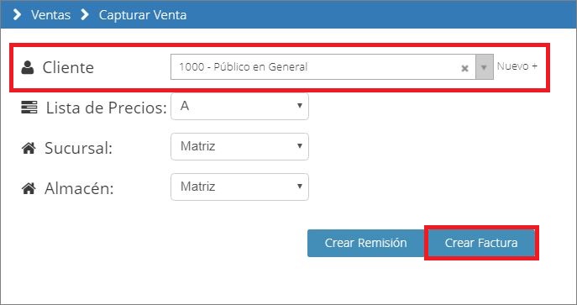Expand the Cliente combo box arrow
This screenshot has width=577, height=305.
tap(485, 67)
